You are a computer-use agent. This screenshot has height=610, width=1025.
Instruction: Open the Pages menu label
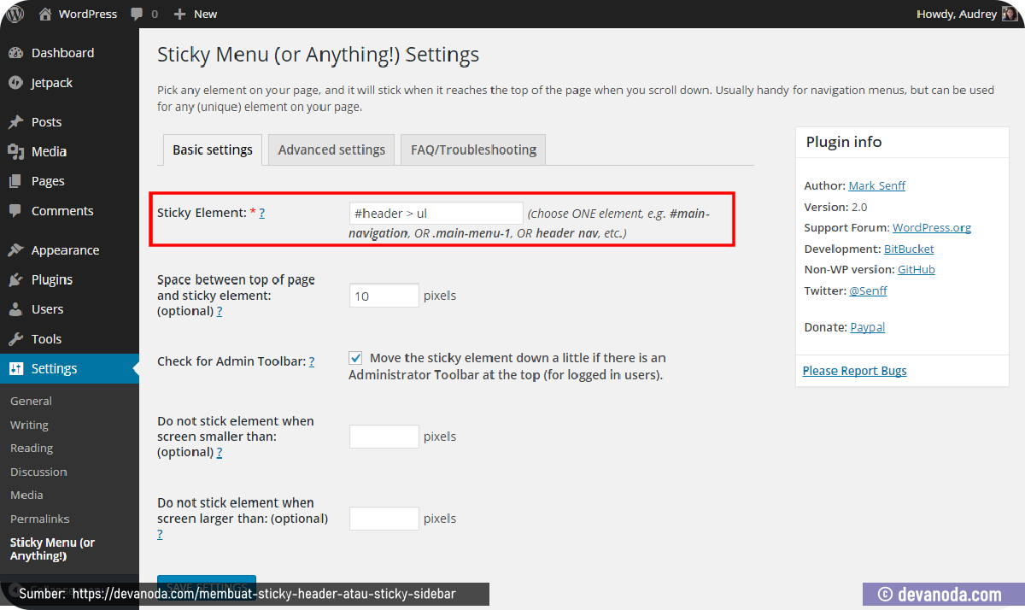[x=48, y=181]
